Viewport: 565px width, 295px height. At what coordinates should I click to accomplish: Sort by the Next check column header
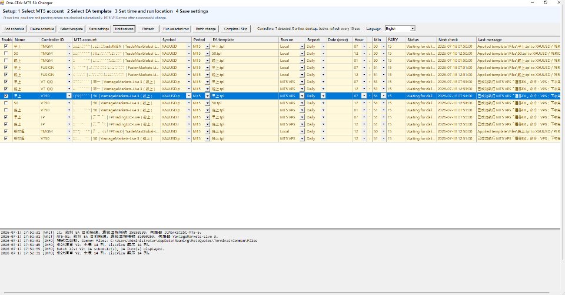[456, 39]
